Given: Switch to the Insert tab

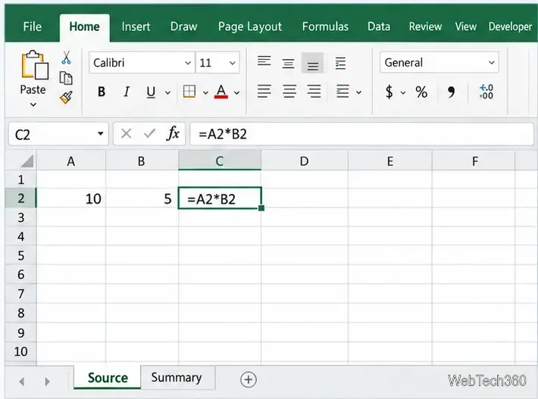Looking at the screenshot, I should (136, 26).
